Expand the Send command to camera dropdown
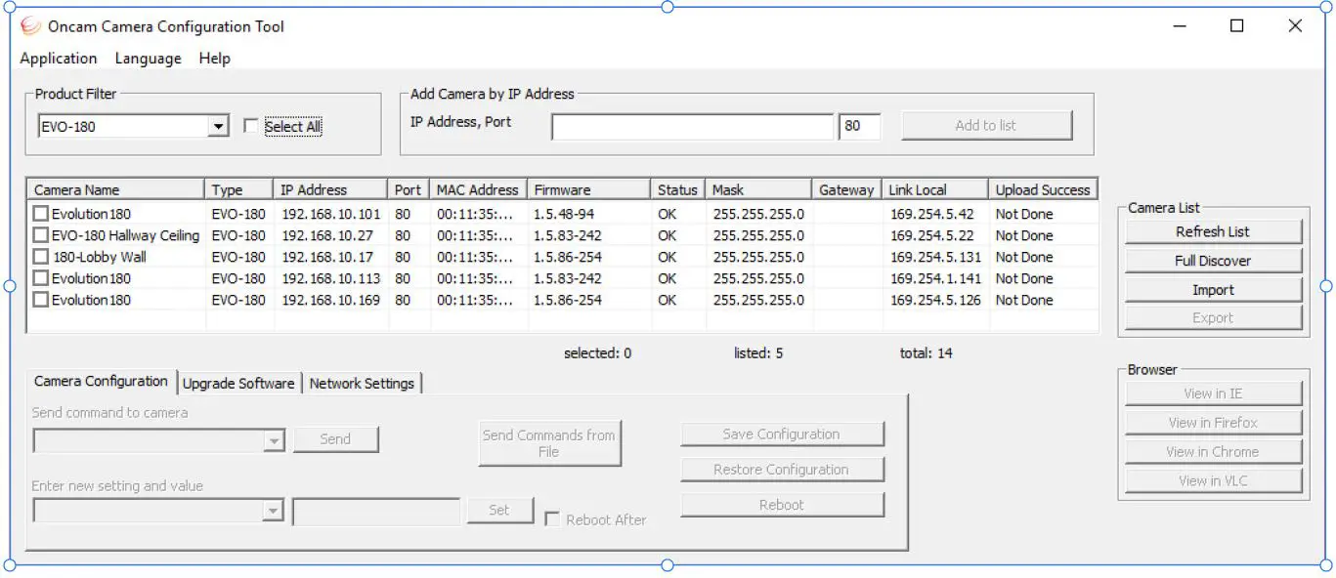1336x578 pixels. click(x=274, y=440)
